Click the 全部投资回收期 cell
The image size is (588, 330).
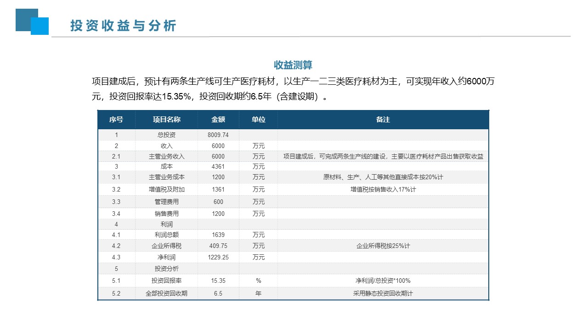[167, 293]
